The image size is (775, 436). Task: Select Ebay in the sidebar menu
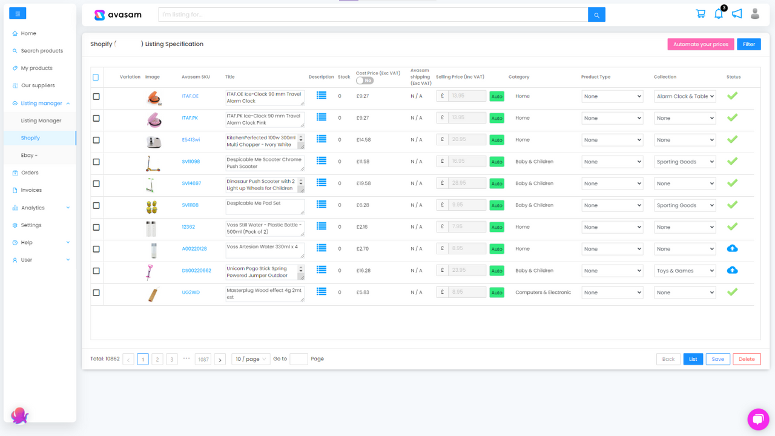29,155
